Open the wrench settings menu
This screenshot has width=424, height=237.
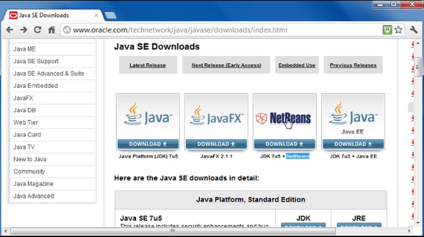pyautogui.click(x=414, y=30)
